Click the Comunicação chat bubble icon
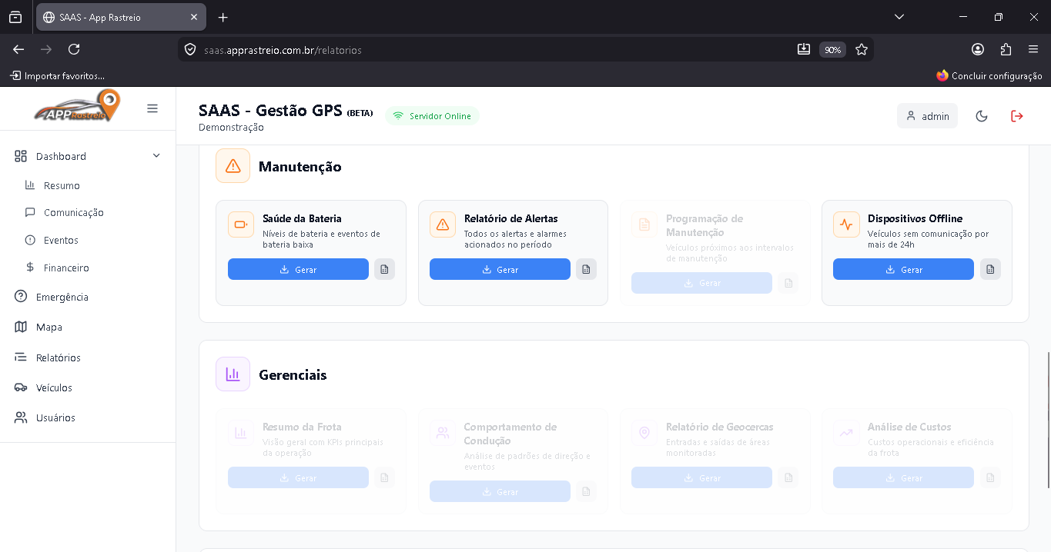The height and width of the screenshot is (552, 1051). pos(30,212)
